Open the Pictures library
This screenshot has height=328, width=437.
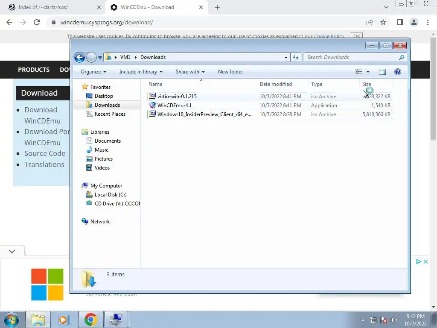104,159
